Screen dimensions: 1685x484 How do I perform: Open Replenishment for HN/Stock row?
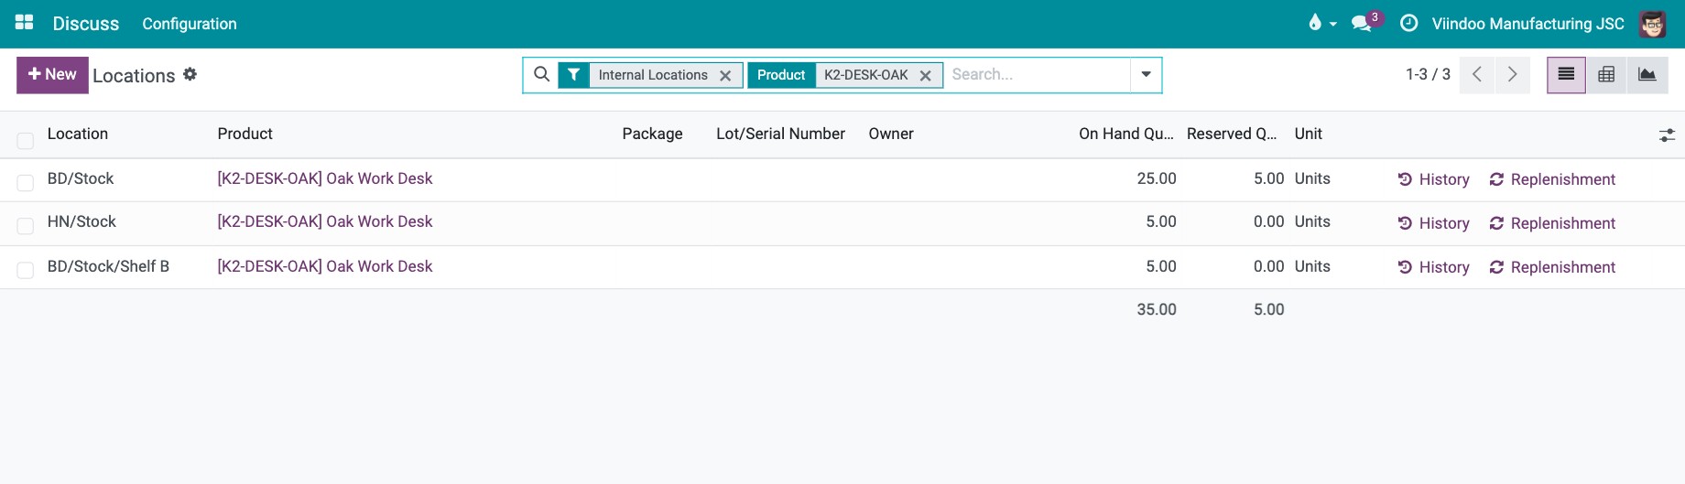click(1552, 224)
